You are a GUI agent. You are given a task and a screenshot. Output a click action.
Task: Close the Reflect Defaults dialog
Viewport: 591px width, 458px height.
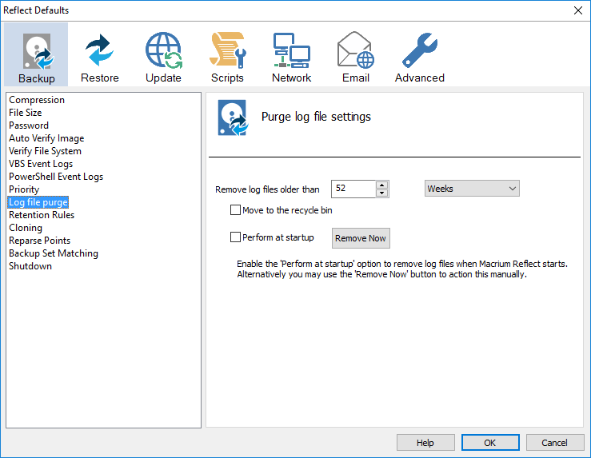click(x=577, y=10)
